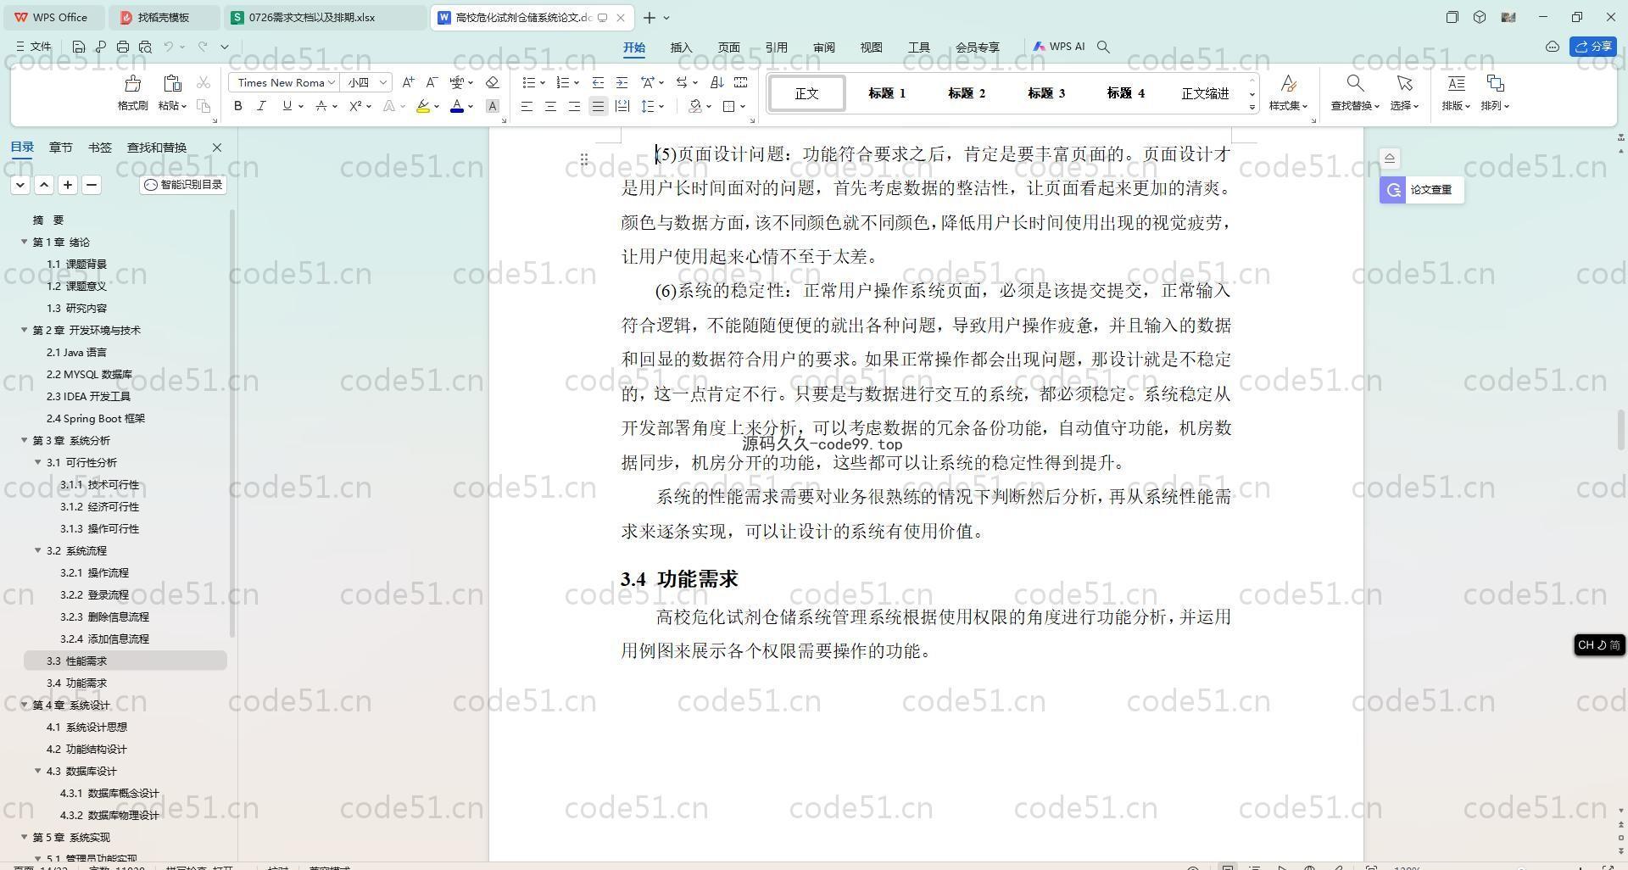Open the Times New Roman font dropdown
Screen dimensions: 1628x870
click(x=332, y=82)
